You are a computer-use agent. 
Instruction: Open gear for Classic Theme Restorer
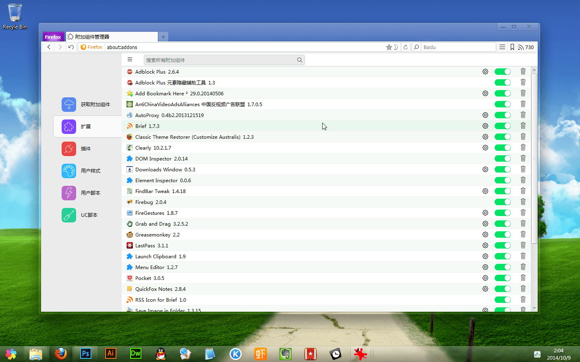485,137
